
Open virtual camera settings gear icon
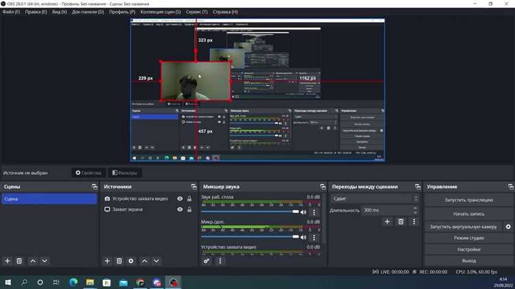click(508, 227)
